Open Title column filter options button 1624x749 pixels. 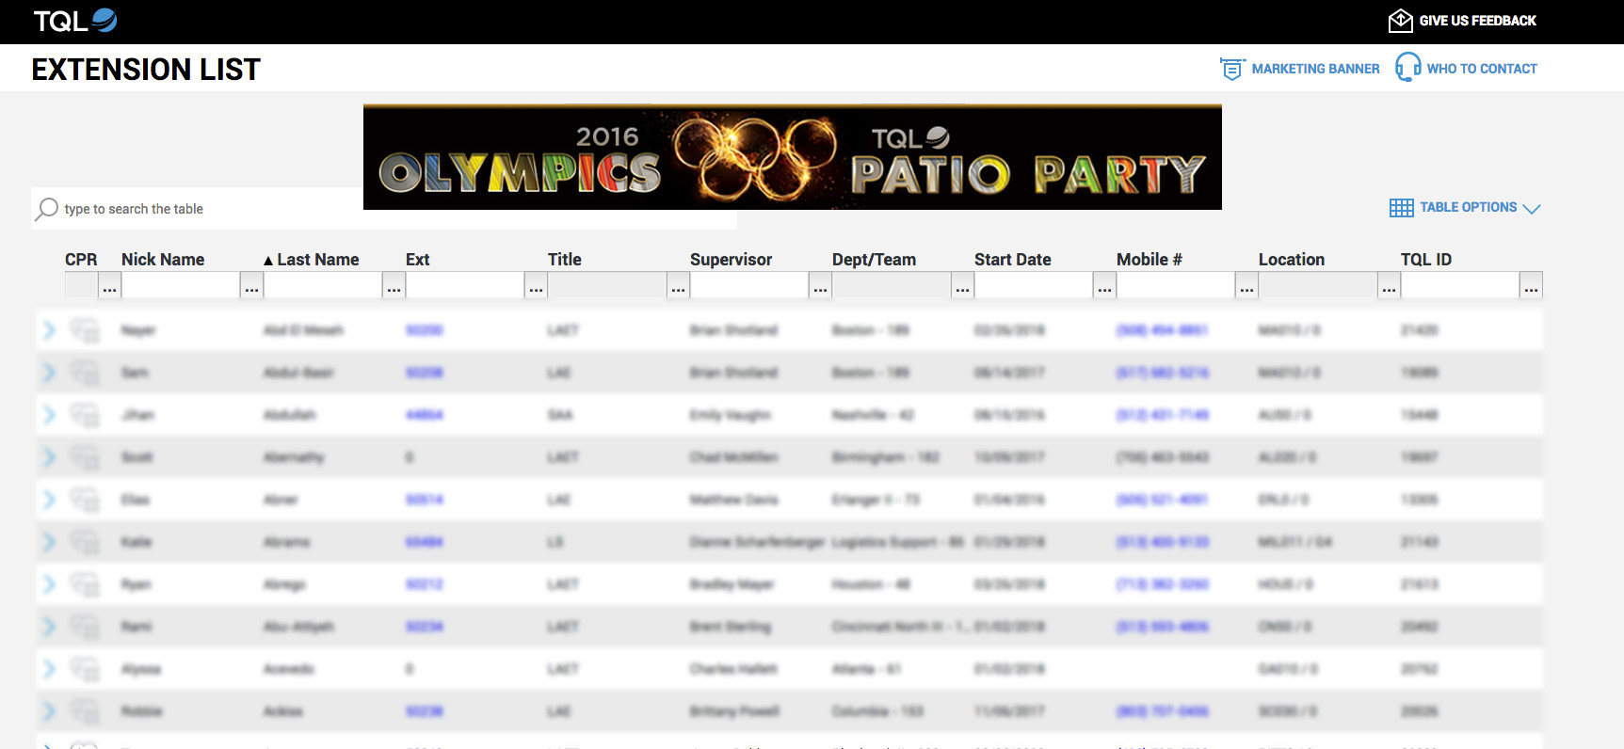679,285
